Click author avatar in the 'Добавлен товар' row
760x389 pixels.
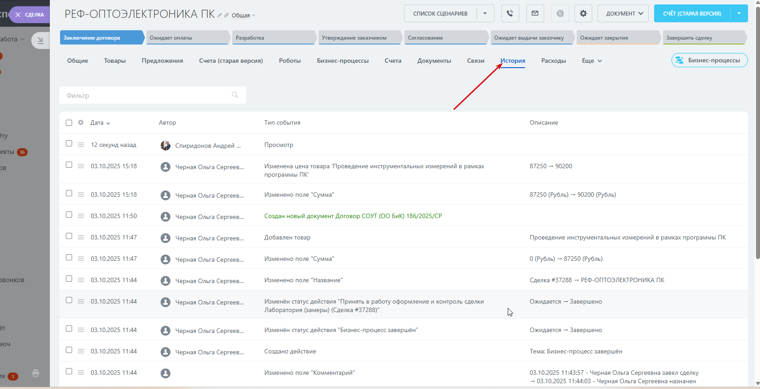pyautogui.click(x=166, y=238)
